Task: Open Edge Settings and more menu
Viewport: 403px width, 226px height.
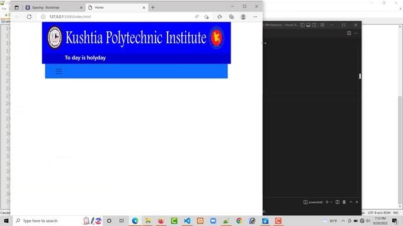Action: (x=255, y=17)
